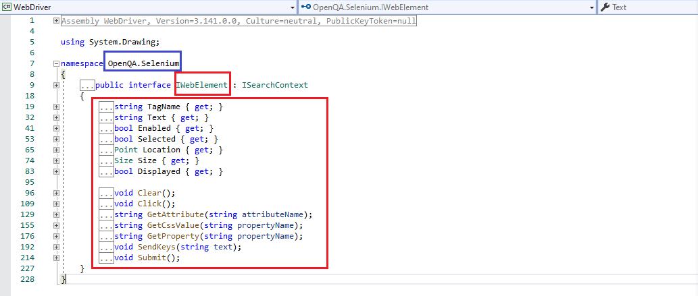Expand the outline on the GetProperty line
This screenshot has width=698, height=296.
(x=56, y=236)
